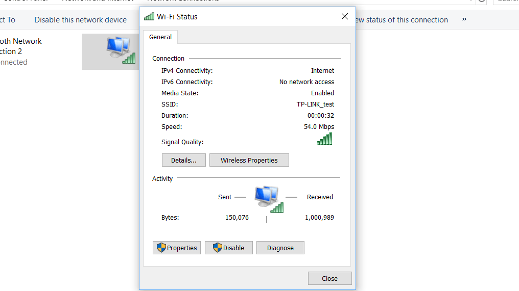519x291 pixels.
Task: Click the Activity section heading
Action: 162,179
